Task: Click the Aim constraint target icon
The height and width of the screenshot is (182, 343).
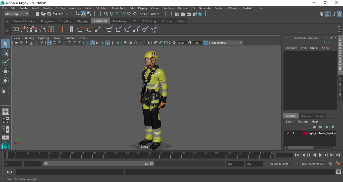Action: click(x=145, y=29)
